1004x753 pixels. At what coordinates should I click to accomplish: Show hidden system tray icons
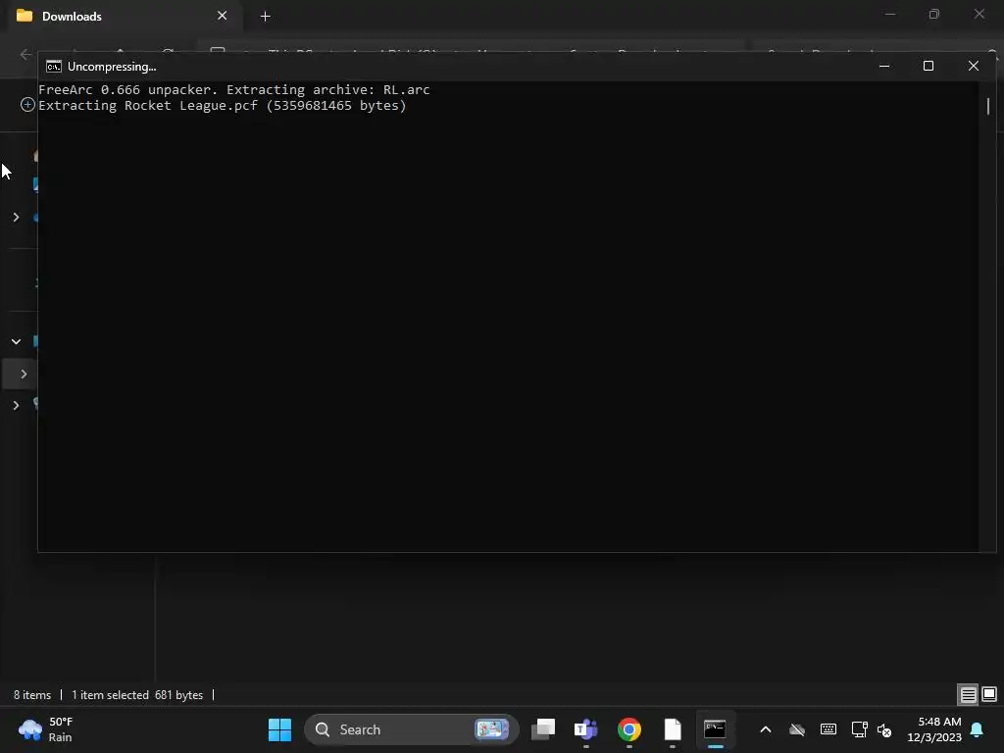click(x=765, y=729)
